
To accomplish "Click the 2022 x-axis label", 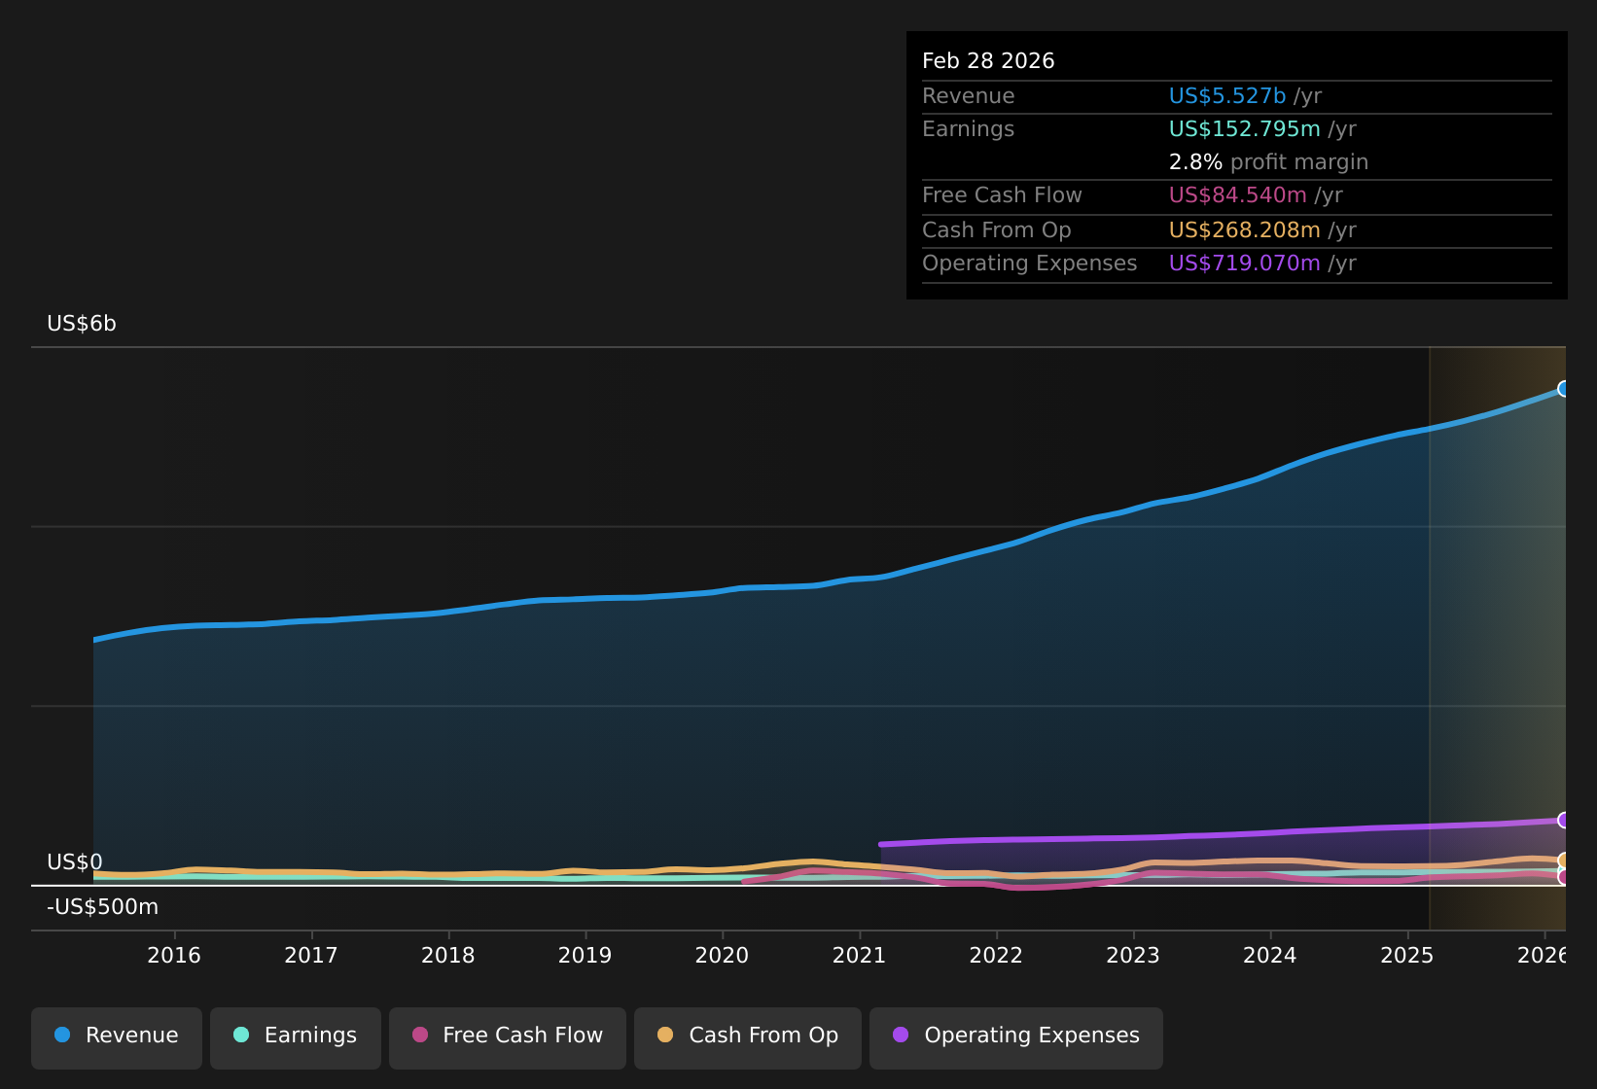I will click(x=997, y=956).
